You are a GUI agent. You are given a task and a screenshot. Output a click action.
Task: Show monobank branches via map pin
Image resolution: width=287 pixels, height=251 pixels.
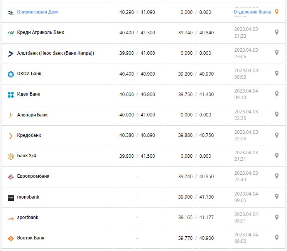pos(276,197)
